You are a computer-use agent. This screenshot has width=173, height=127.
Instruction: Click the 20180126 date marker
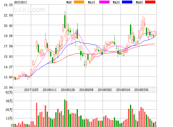(x=68, y=90)
